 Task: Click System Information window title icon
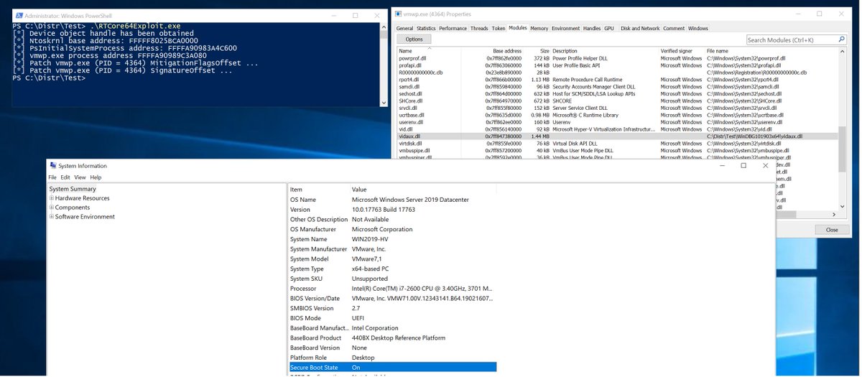[52, 166]
